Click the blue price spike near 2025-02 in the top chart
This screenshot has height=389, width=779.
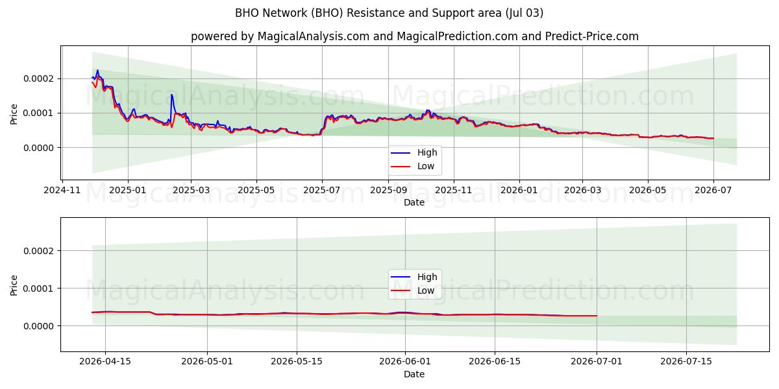(172, 95)
